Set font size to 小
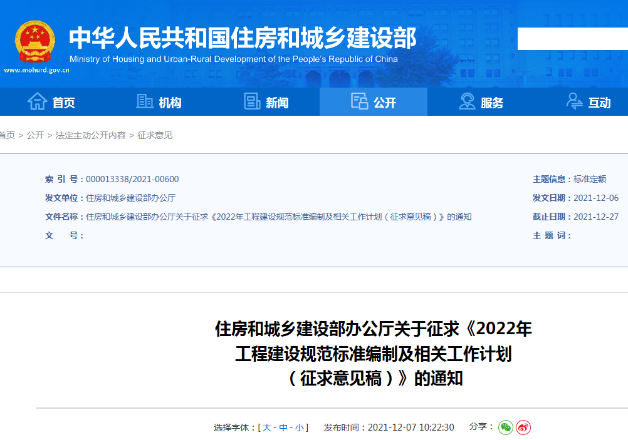 click(x=299, y=427)
